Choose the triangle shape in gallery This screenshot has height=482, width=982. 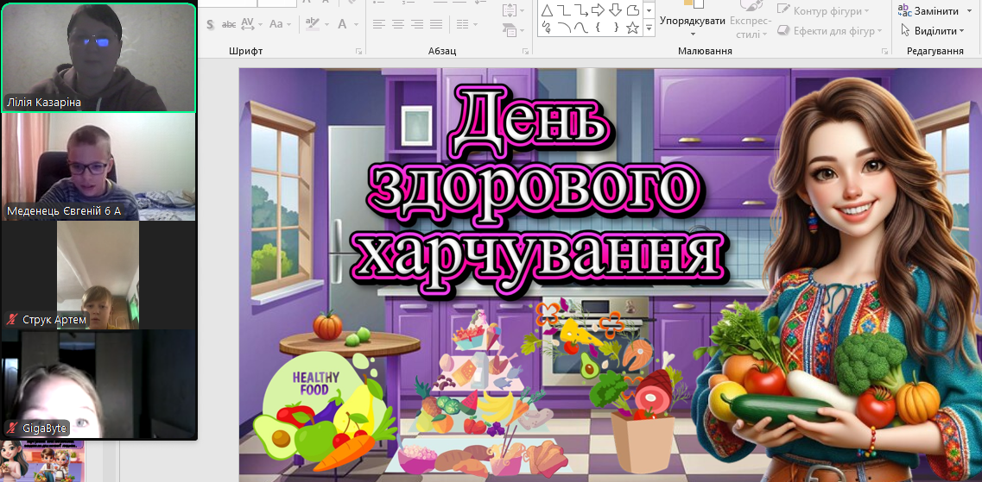tap(546, 10)
